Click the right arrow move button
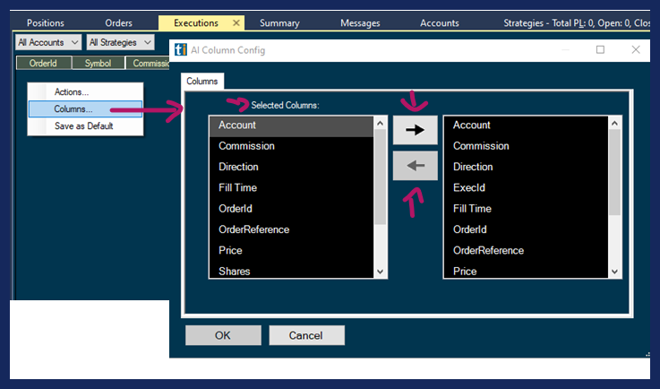 415,130
